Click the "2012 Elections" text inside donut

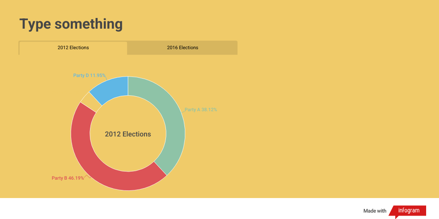128,134
